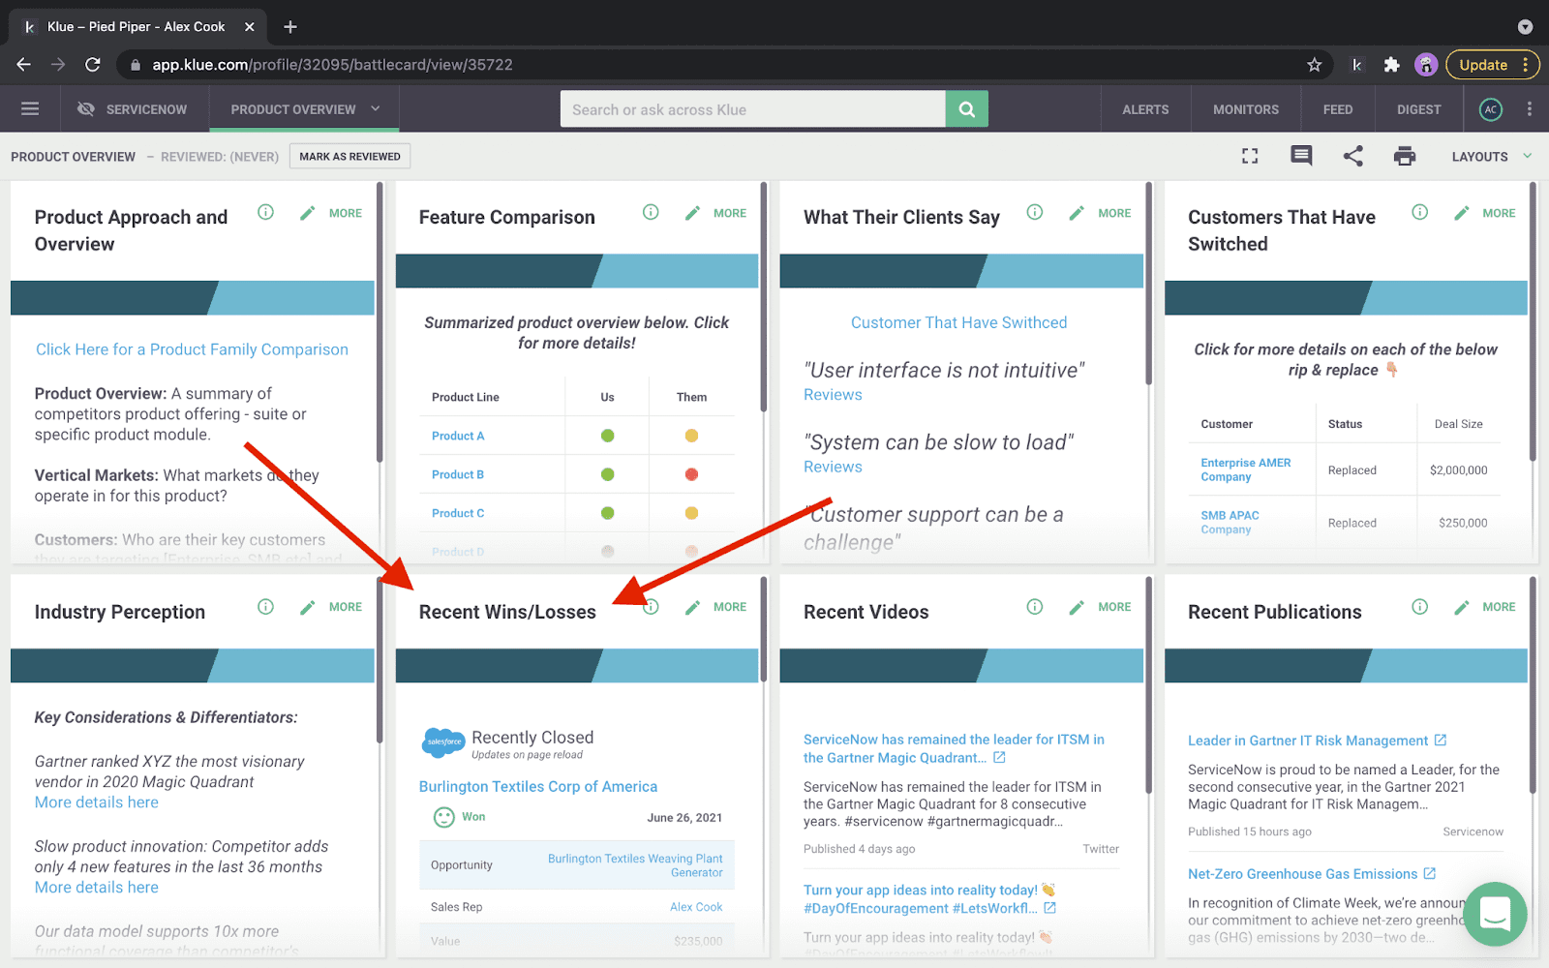Click the search magnifier button
Screen dimensions: 1549x968
[966, 109]
